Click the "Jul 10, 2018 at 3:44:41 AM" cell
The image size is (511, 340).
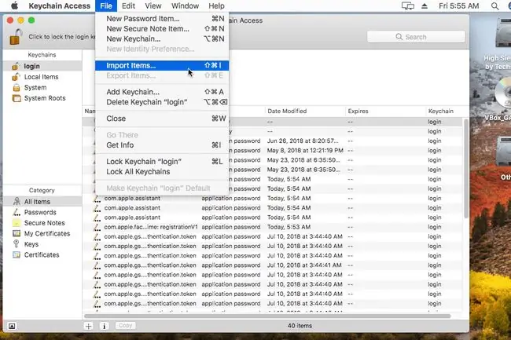(304, 265)
